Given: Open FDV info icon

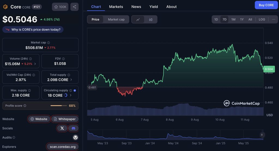Looking at the screenshot, I should pos(63,59).
